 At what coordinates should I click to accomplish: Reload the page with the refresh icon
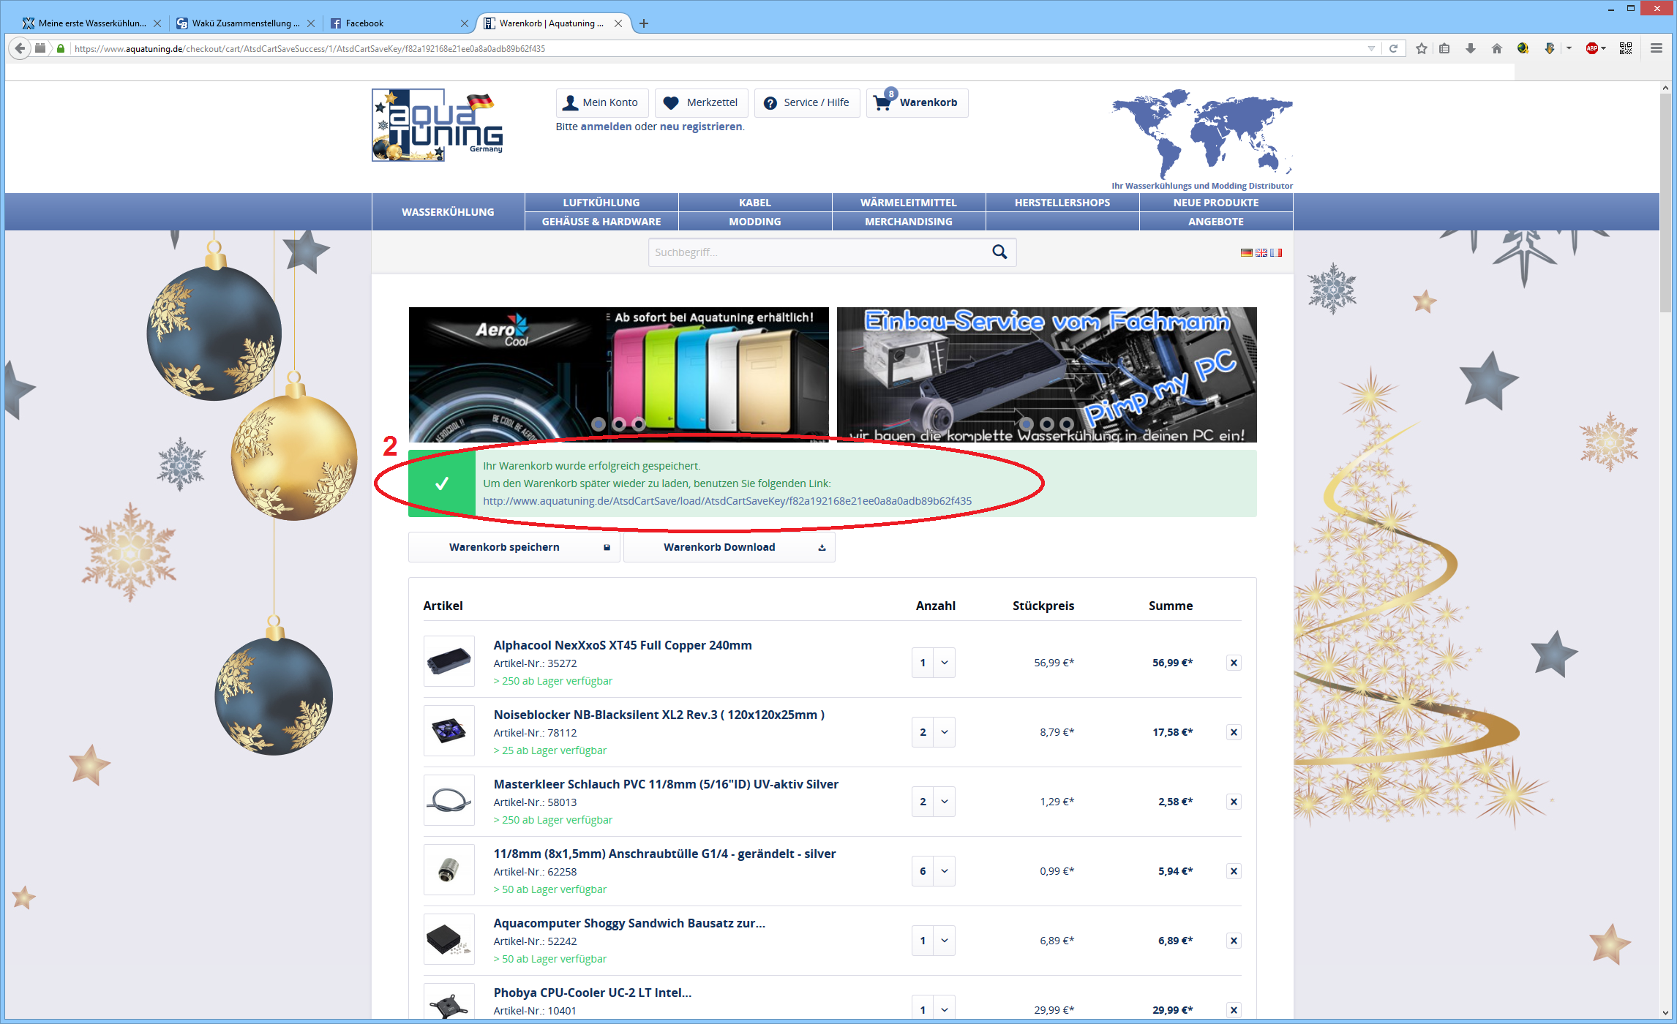point(1394,48)
